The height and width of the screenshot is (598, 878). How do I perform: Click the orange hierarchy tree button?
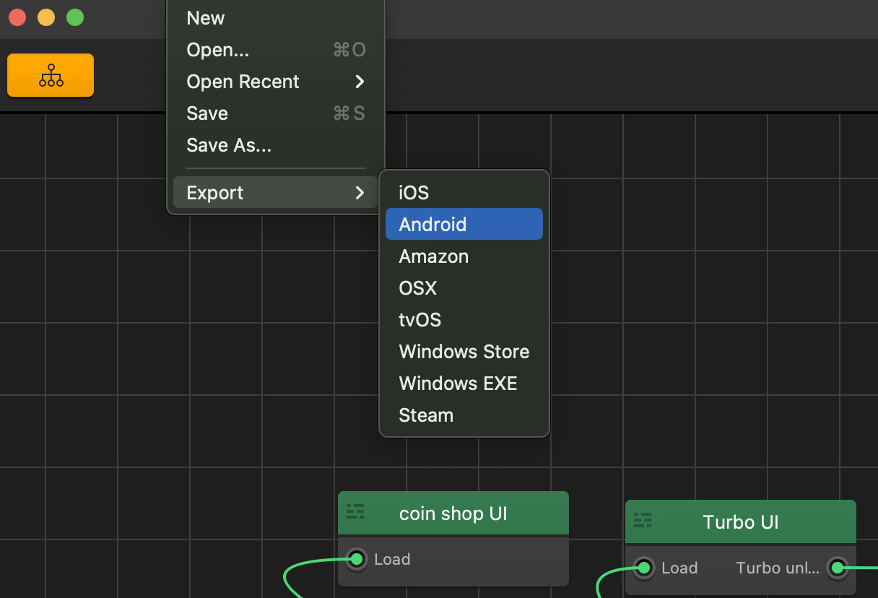point(51,75)
